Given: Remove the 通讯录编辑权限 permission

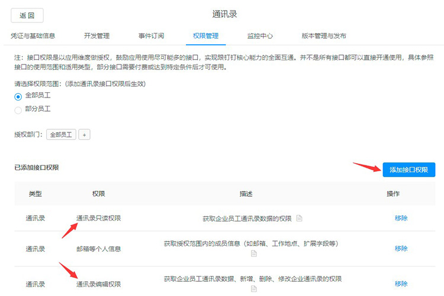Looking at the screenshot, I should tap(401, 284).
